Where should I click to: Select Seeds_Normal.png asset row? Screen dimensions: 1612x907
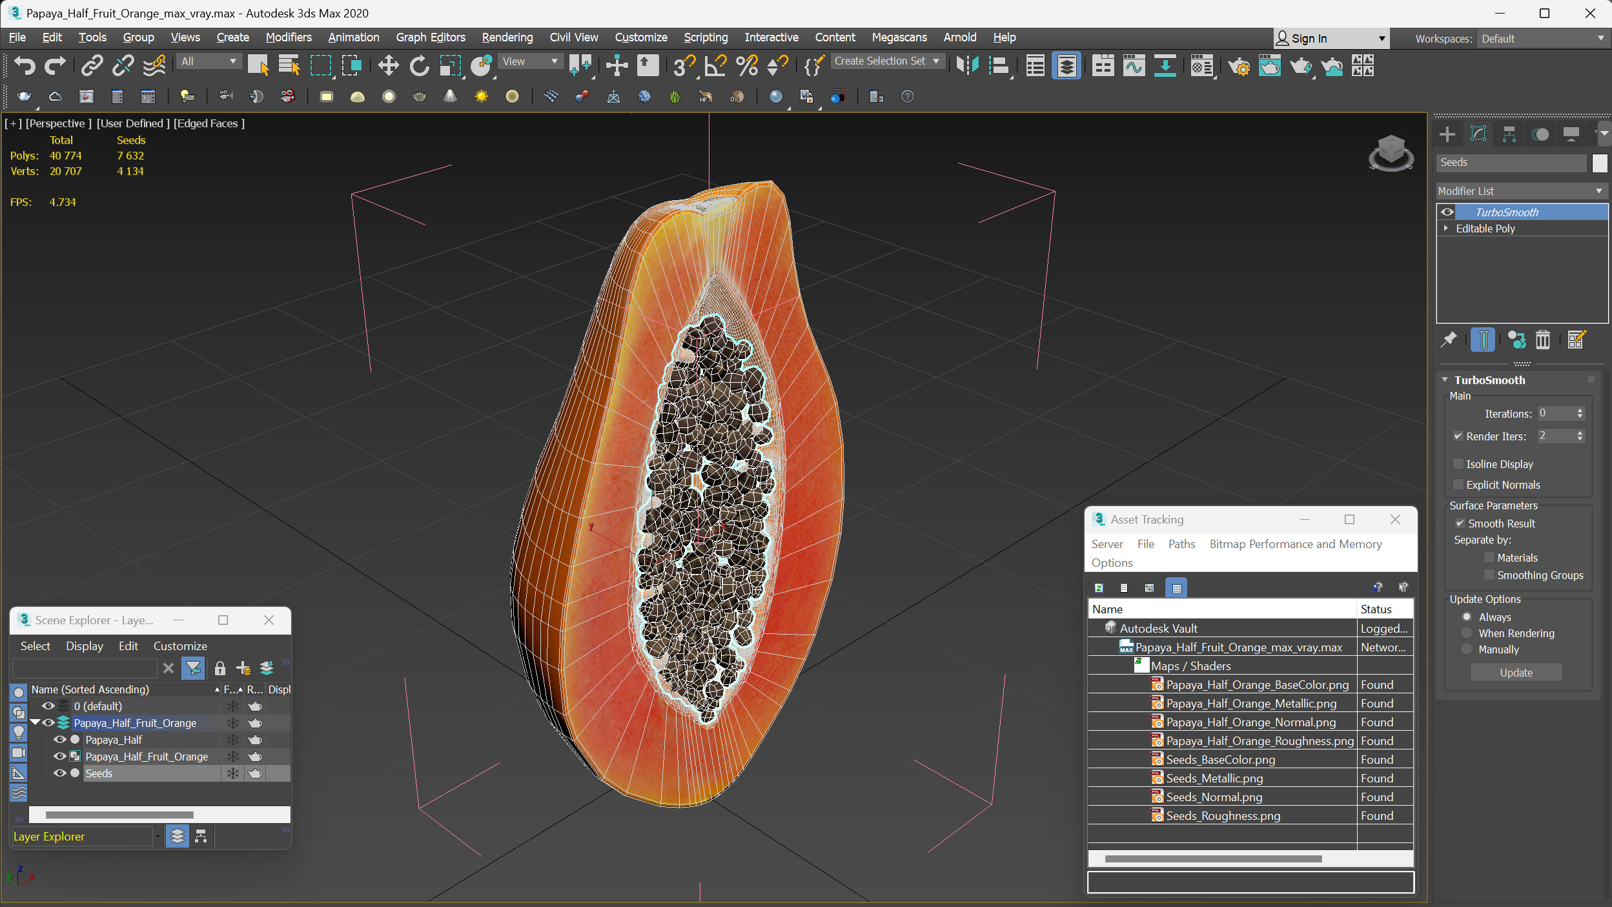tap(1250, 797)
